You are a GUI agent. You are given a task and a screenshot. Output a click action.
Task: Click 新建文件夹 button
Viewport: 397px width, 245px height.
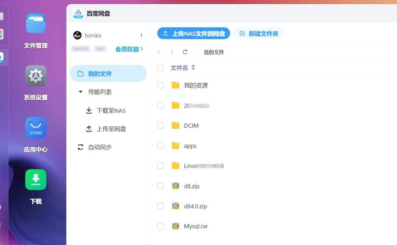(x=258, y=33)
